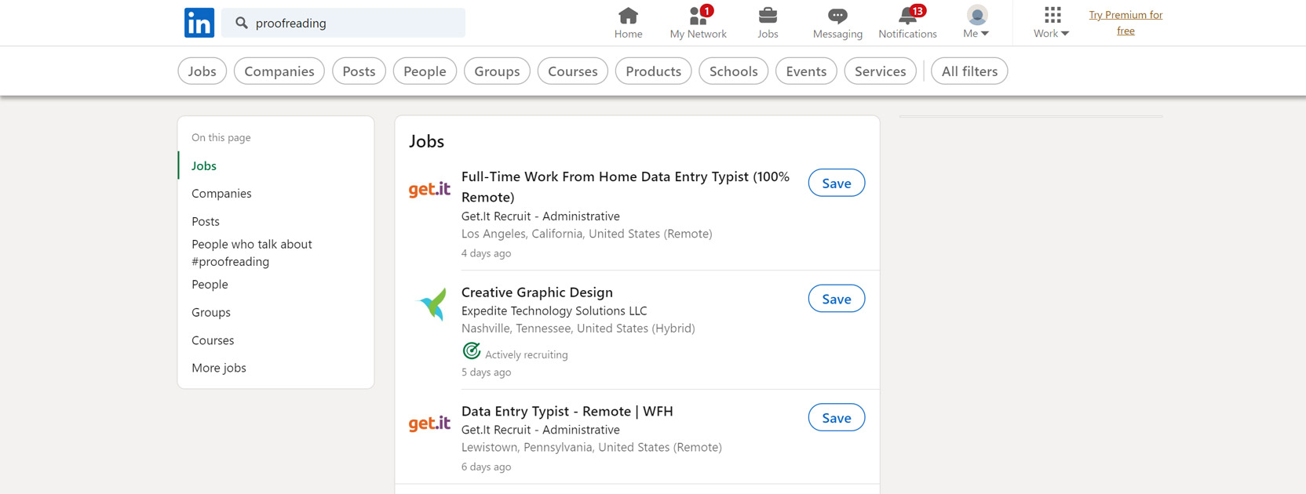Click the '6 days ago' timestamp
This screenshot has width=1306, height=494.
(x=486, y=467)
